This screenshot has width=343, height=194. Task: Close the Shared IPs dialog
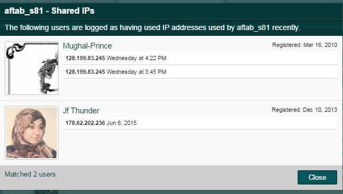click(x=317, y=177)
